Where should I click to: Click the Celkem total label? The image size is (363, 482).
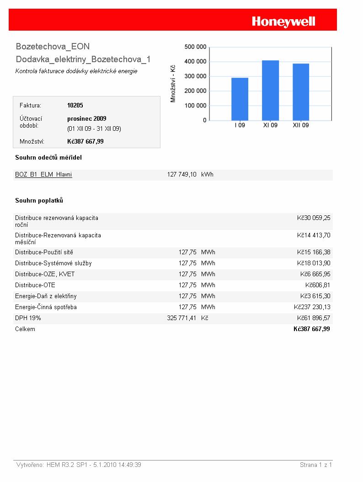pos(25,329)
